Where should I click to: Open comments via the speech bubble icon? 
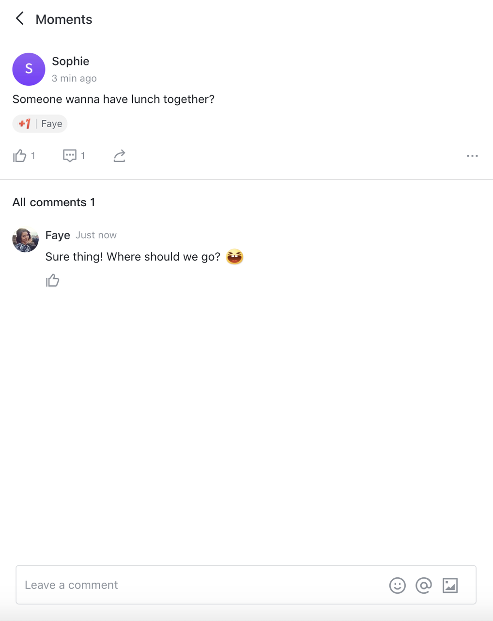click(x=70, y=156)
